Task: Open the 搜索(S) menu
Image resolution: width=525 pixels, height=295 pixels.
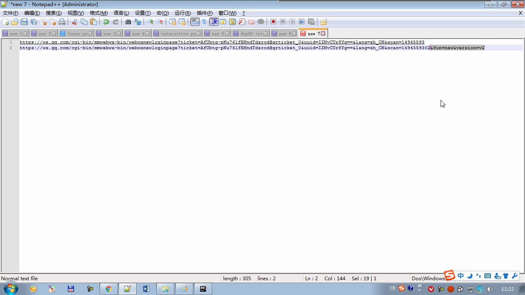Action: point(54,13)
